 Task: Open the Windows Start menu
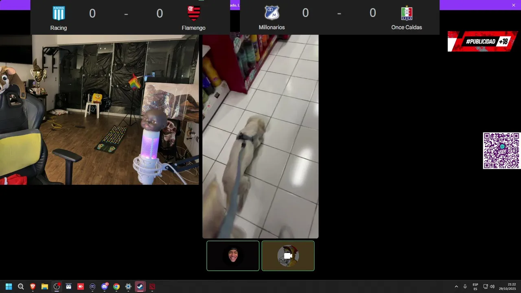click(9, 286)
